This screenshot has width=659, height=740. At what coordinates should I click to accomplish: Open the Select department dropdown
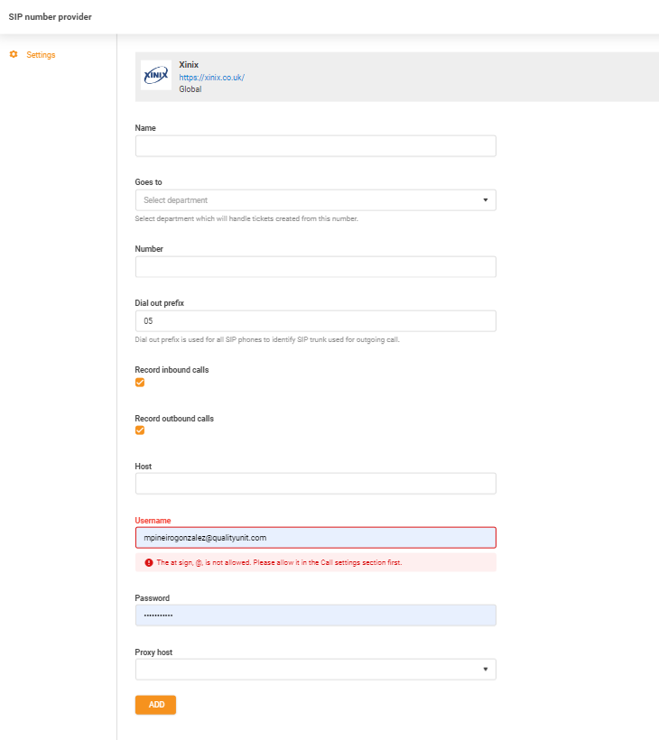315,199
